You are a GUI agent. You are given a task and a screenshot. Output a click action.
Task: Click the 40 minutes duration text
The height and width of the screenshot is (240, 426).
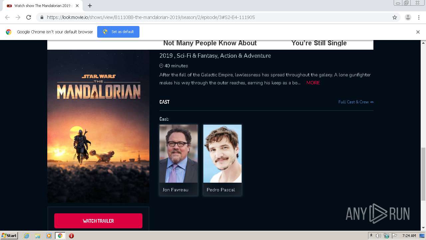[x=176, y=66]
